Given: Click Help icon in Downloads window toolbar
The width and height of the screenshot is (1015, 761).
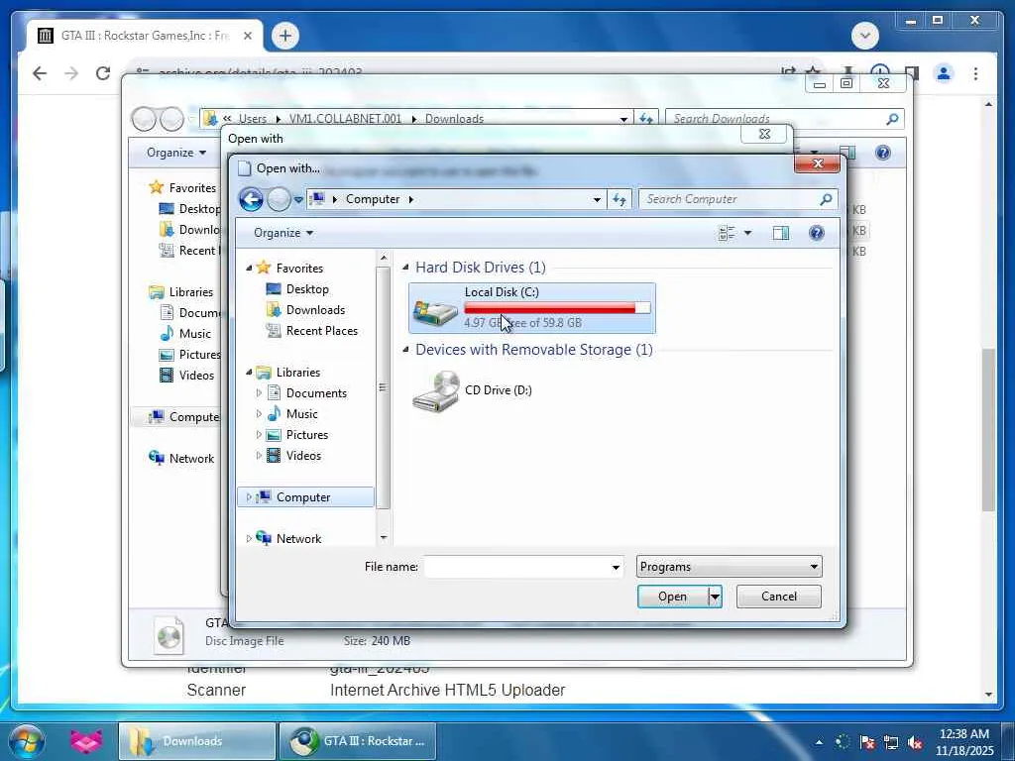Looking at the screenshot, I should 883,153.
